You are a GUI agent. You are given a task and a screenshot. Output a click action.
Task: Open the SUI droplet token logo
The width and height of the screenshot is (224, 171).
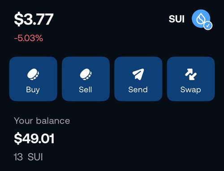click(201, 19)
